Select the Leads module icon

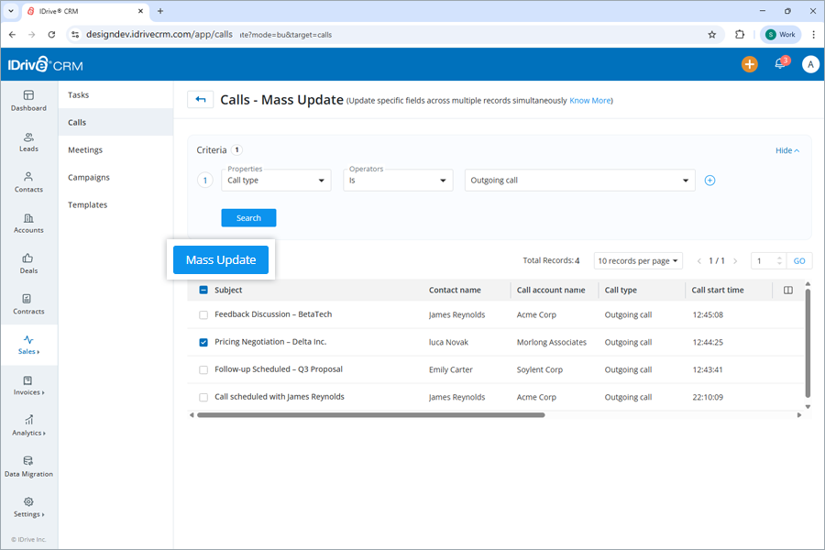(x=28, y=142)
